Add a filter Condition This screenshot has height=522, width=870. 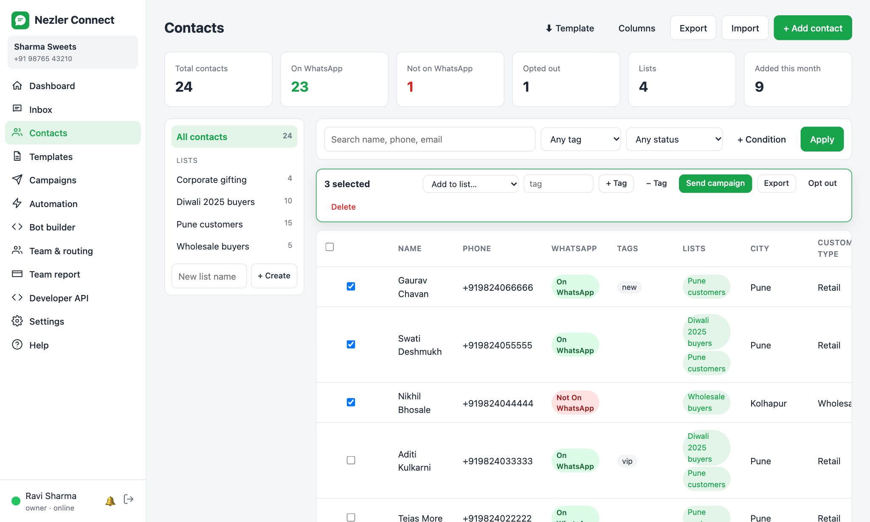761,139
